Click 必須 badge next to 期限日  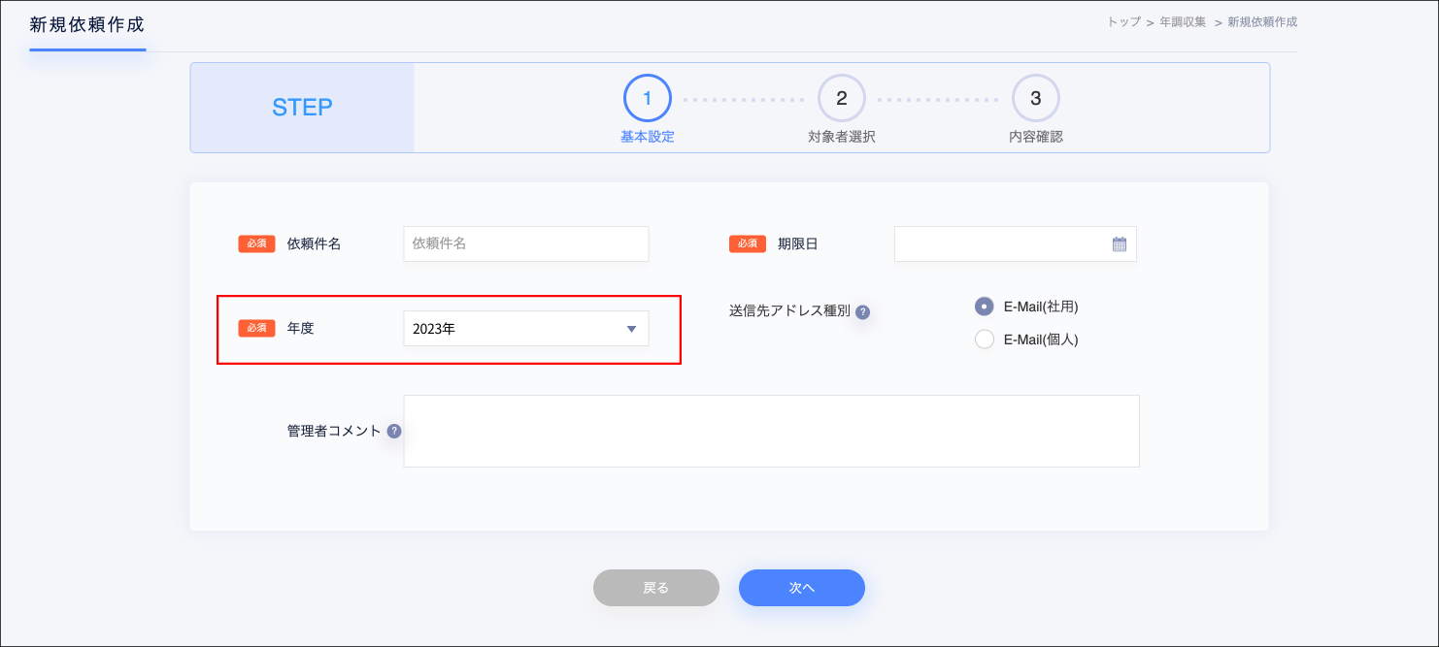click(748, 244)
